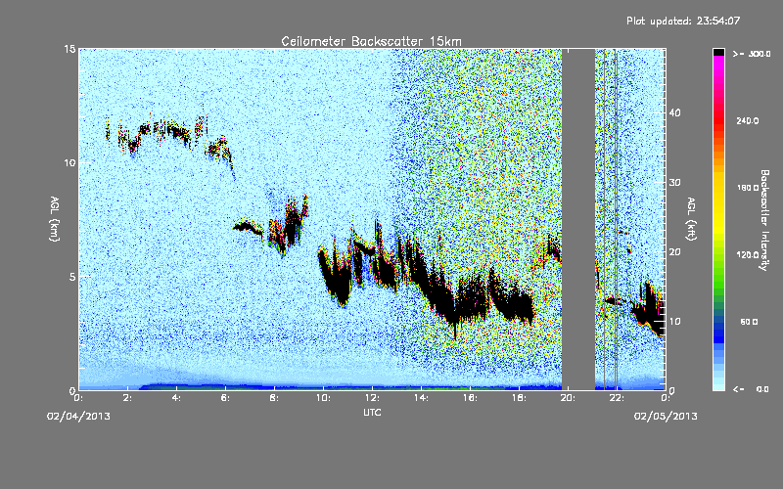Click the black top of the colorbar
783x489 pixels.
718,52
